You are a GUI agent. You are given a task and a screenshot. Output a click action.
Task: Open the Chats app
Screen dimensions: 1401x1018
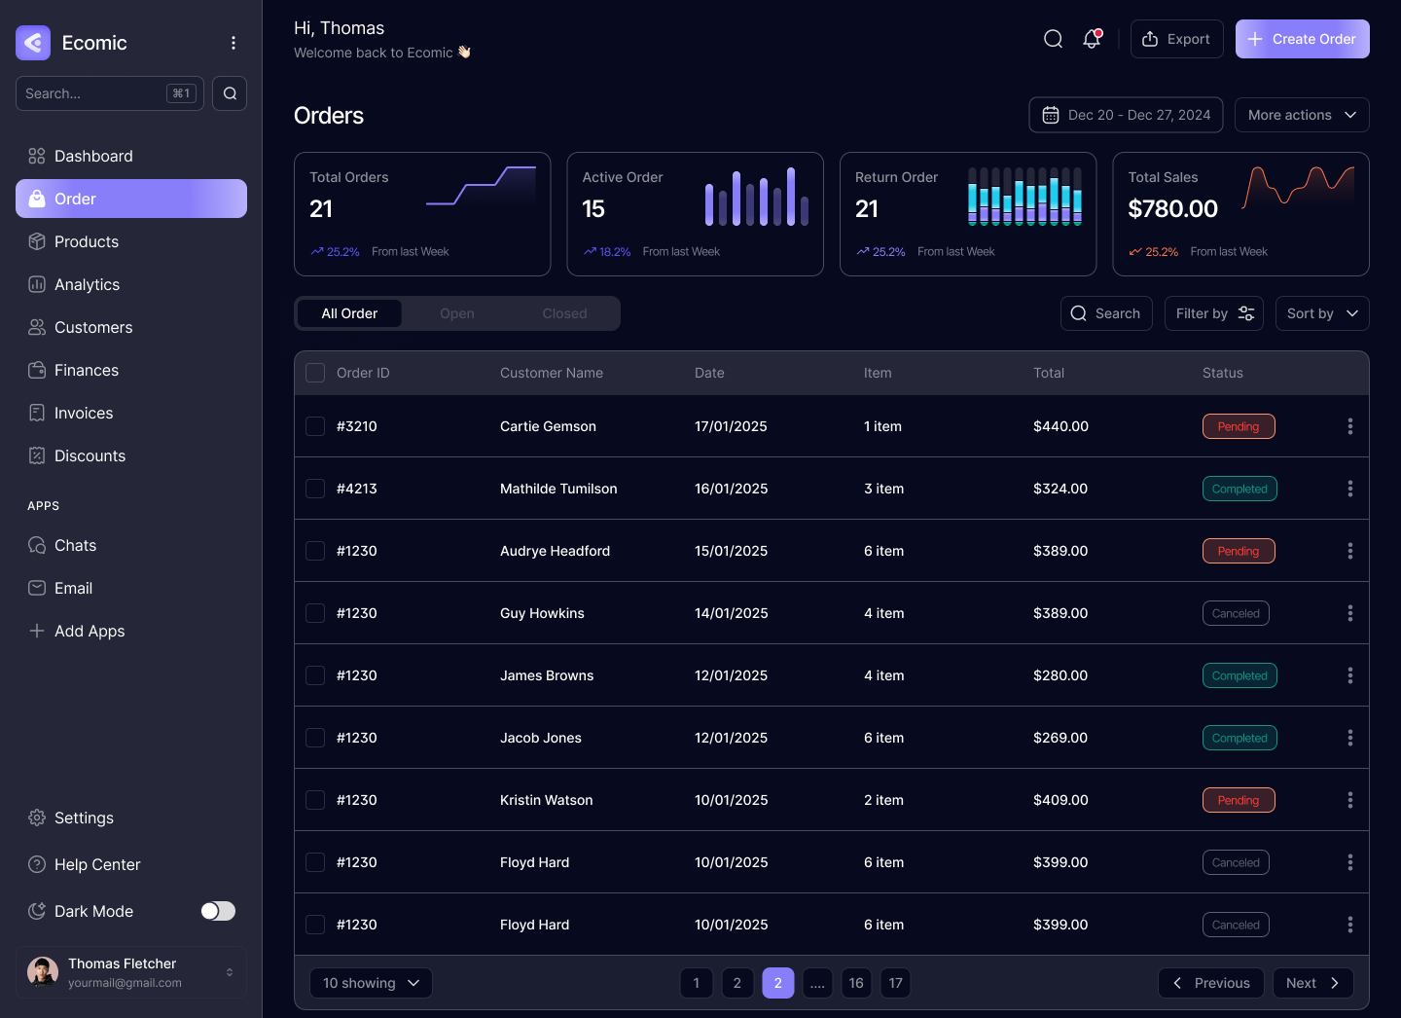coord(75,545)
